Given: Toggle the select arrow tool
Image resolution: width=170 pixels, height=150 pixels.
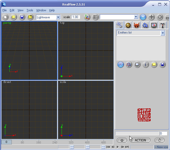Looking at the screenshot, I should tap(143, 17).
